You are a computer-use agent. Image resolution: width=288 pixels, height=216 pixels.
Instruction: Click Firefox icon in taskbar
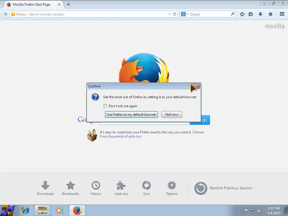tap(77, 210)
